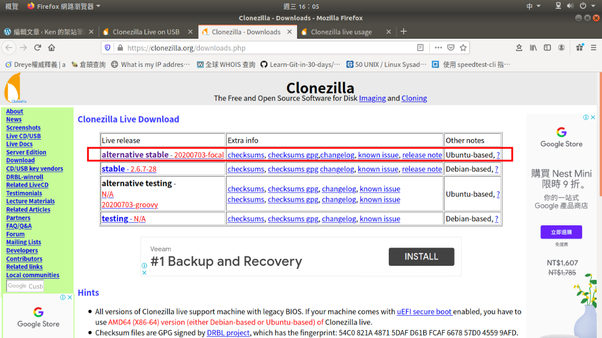Open the network status tray icon

tap(558, 6)
